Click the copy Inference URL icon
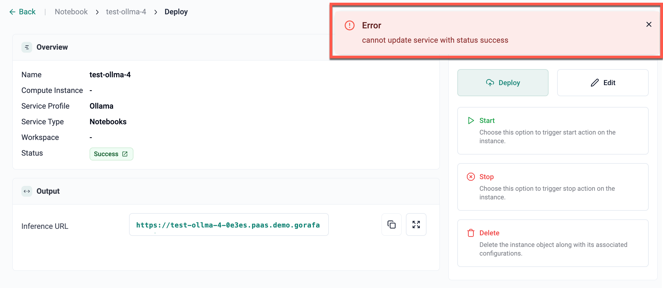 click(x=391, y=225)
